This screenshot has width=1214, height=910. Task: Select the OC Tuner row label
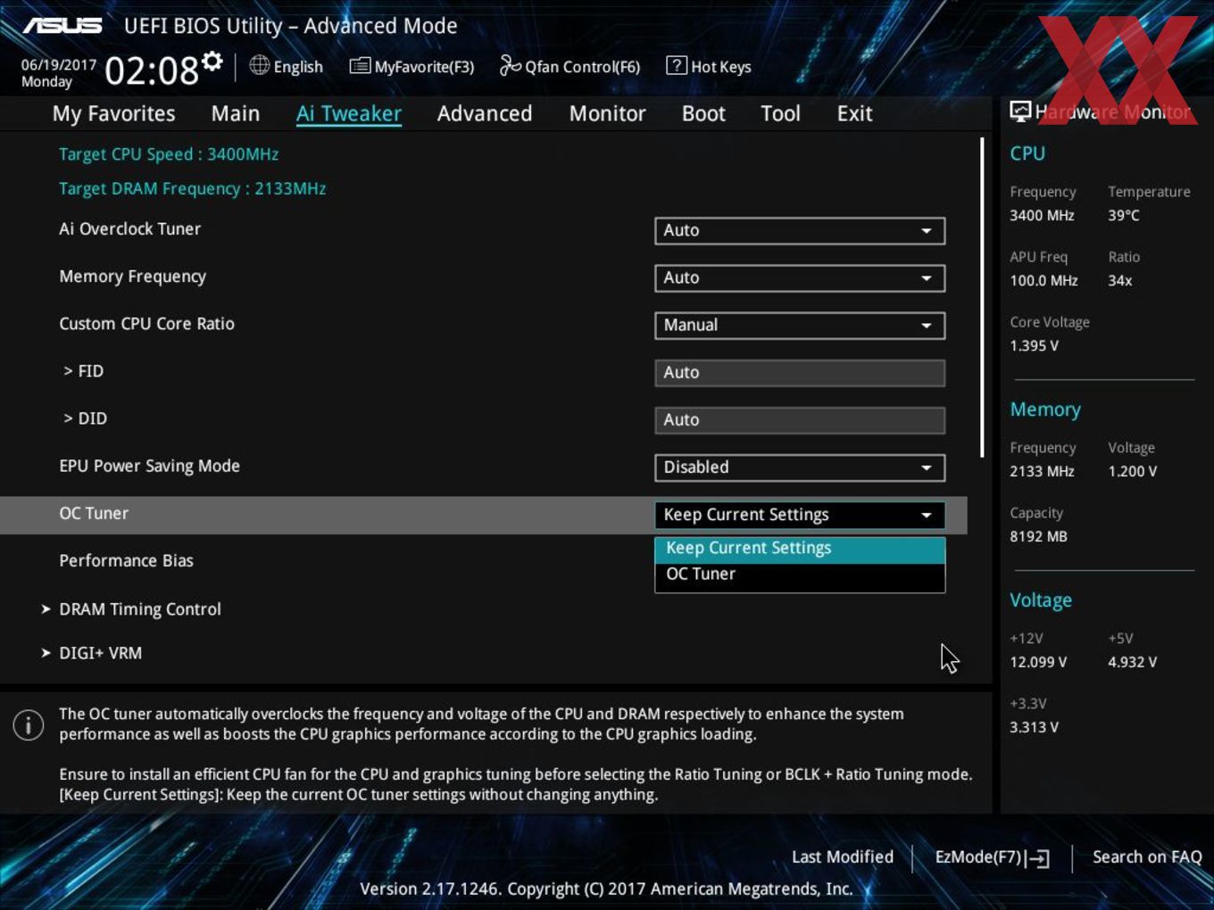pyautogui.click(x=94, y=513)
